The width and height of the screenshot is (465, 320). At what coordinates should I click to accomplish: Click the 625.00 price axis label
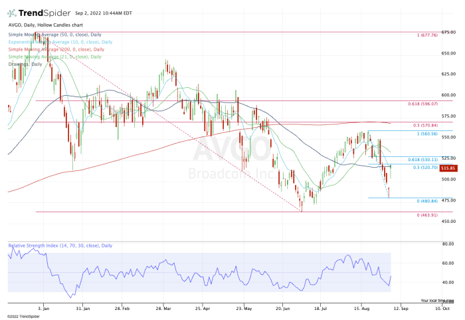click(448, 74)
